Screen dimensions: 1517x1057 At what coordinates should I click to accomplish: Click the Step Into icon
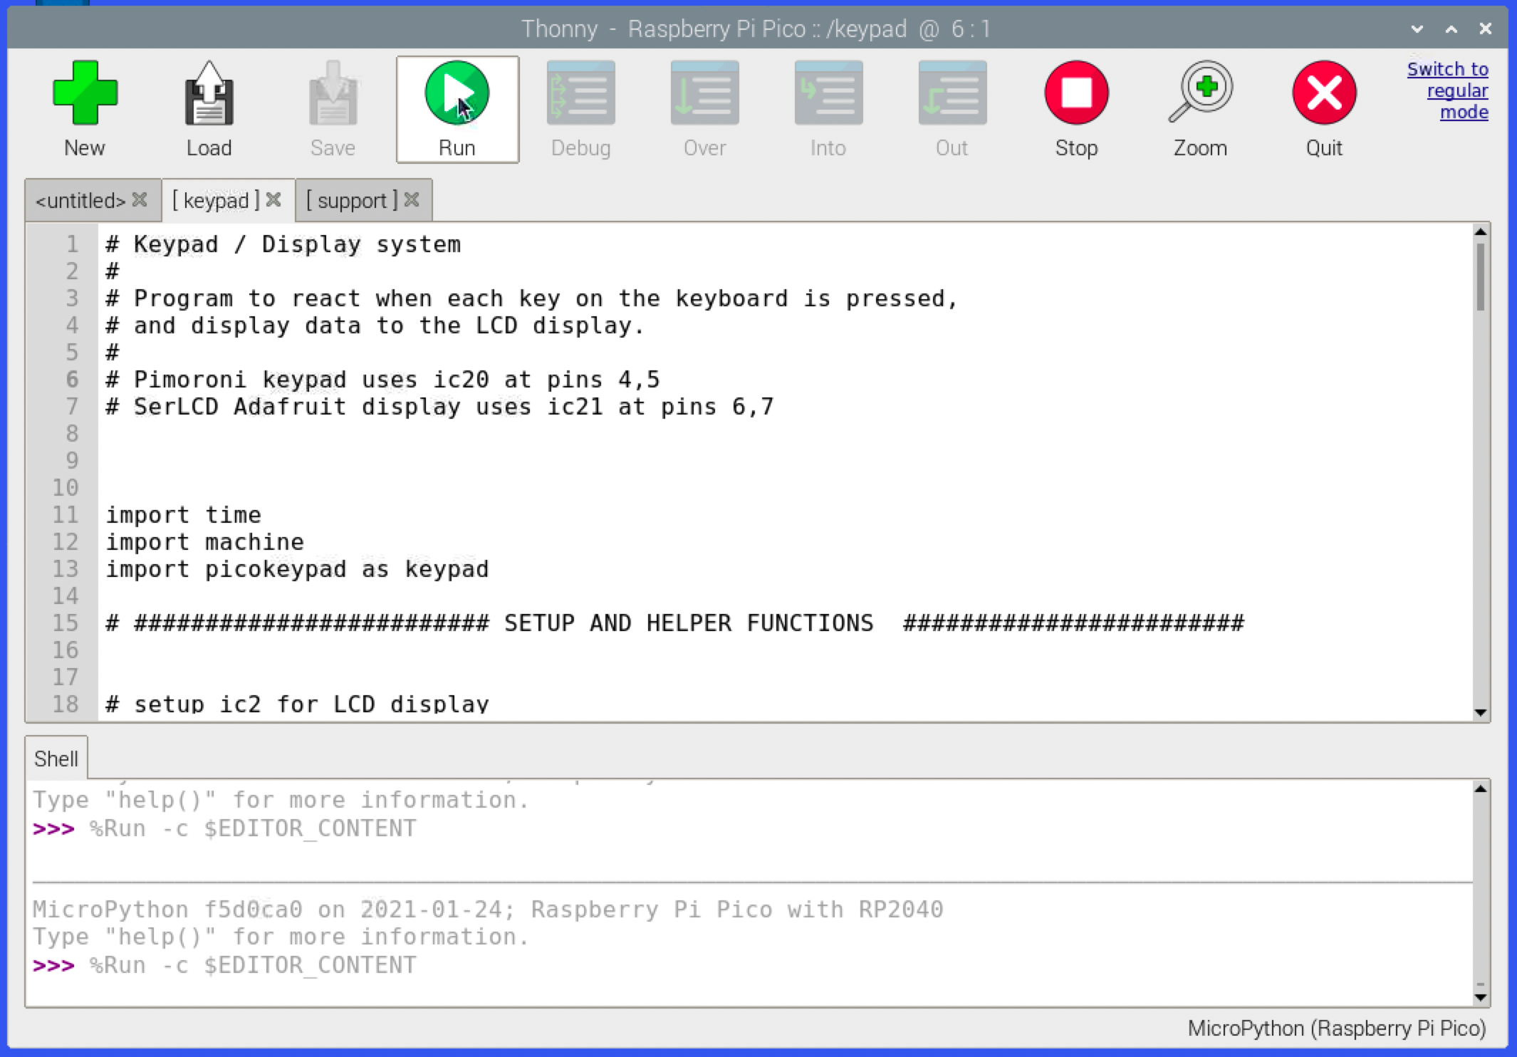click(x=828, y=93)
